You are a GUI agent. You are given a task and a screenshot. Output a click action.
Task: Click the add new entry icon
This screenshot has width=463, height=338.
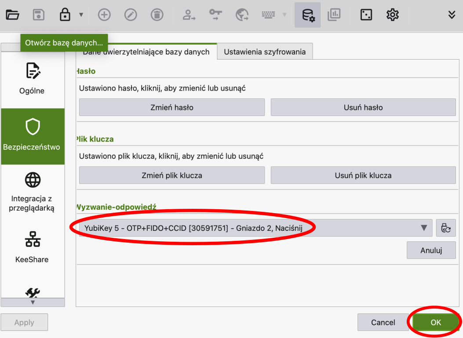104,15
